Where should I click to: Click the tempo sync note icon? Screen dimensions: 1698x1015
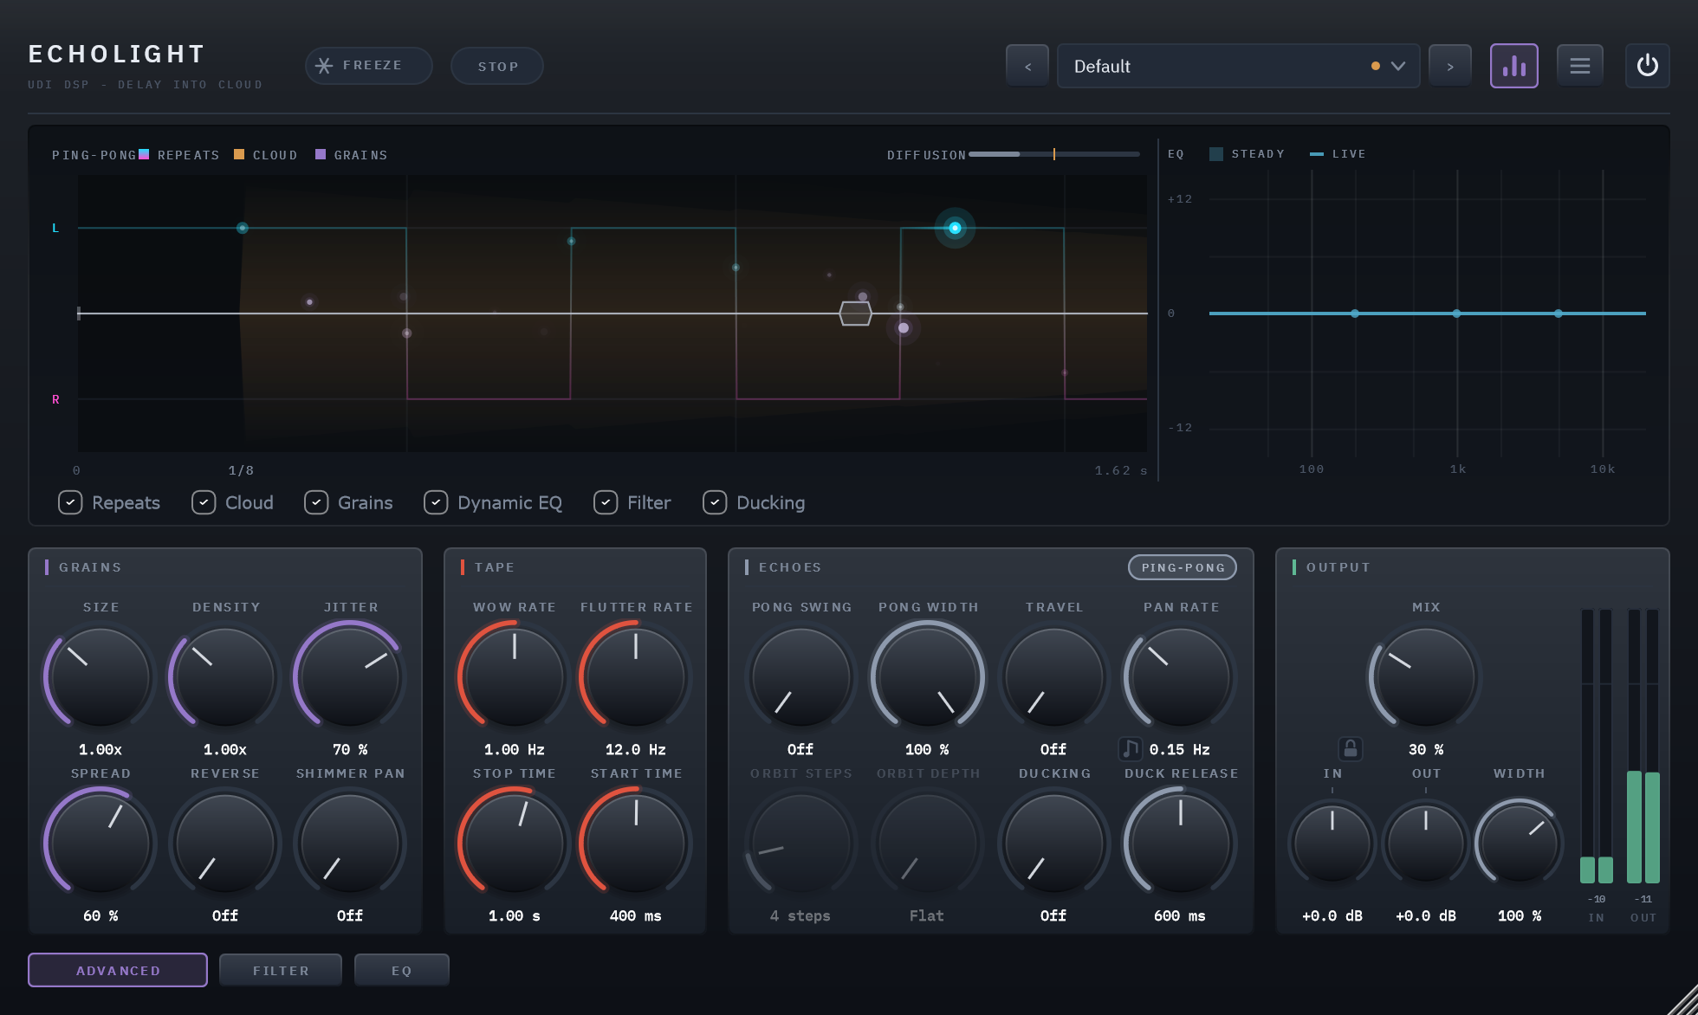tap(1130, 748)
